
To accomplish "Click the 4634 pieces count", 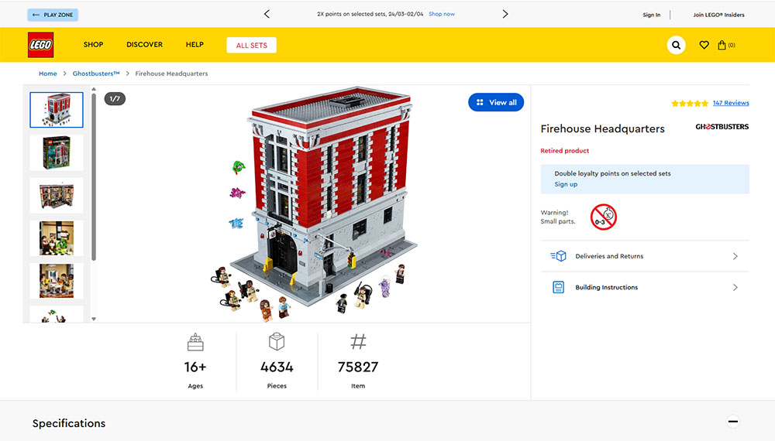I will click(277, 367).
